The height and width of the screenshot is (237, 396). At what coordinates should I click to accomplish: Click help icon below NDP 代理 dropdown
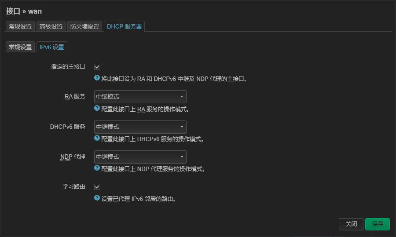coord(97,168)
